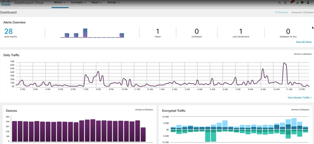Image resolution: width=314 pixels, height=144 pixels.
Task: Click tallest bar in alerts histogram
Action: 85,33
